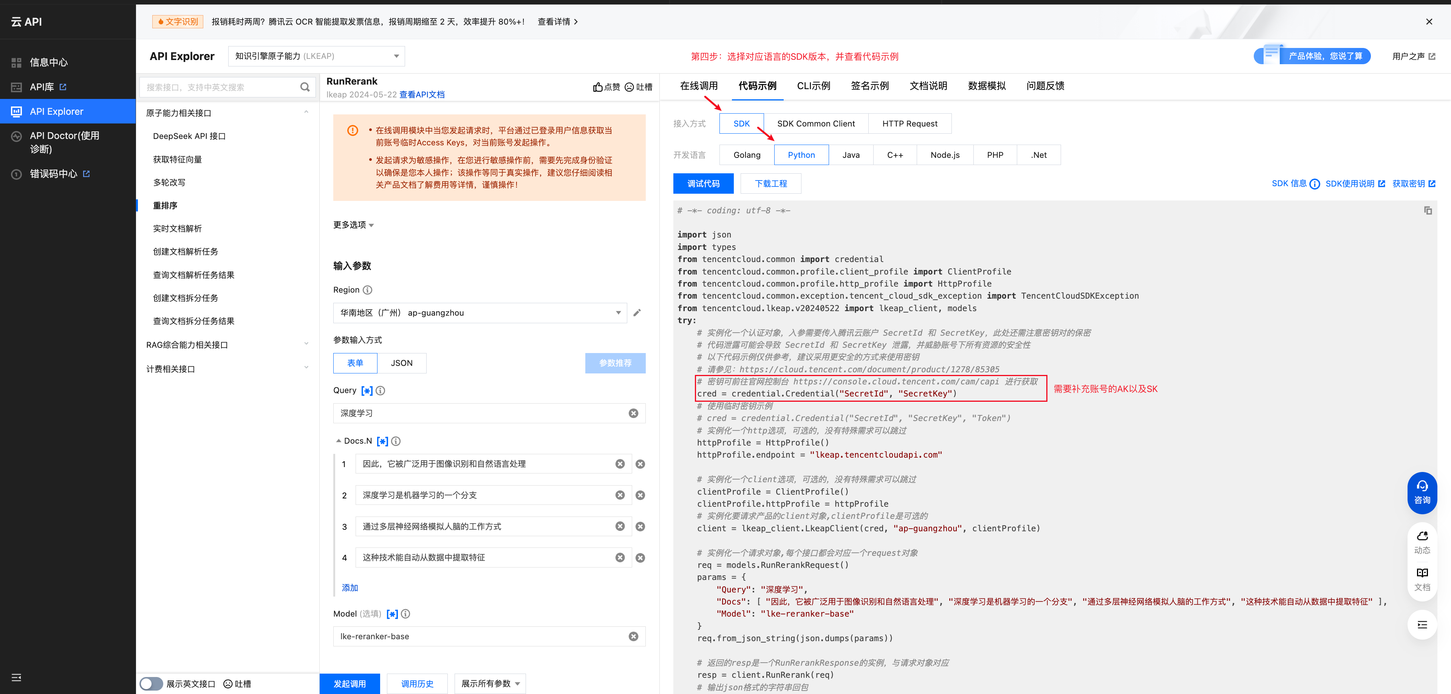This screenshot has height=694, width=1451.
Task: Remove Docs item 2 row
Action: 640,495
